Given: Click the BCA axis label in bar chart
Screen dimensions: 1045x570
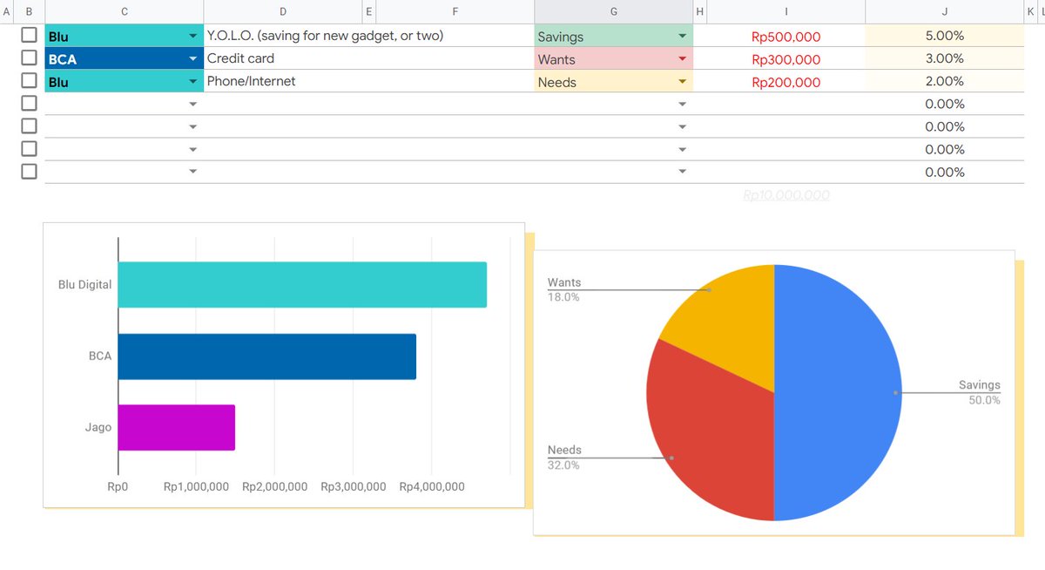Looking at the screenshot, I should (x=100, y=356).
